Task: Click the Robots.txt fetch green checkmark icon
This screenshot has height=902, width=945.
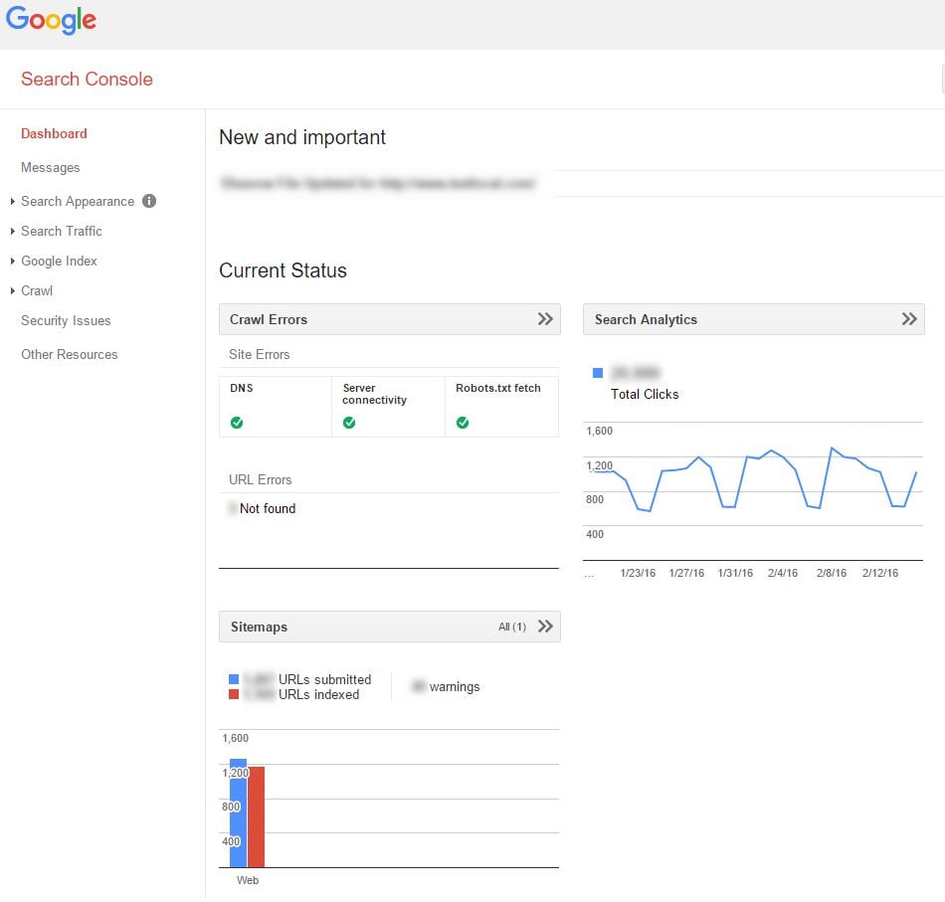Action: pyautogui.click(x=463, y=423)
